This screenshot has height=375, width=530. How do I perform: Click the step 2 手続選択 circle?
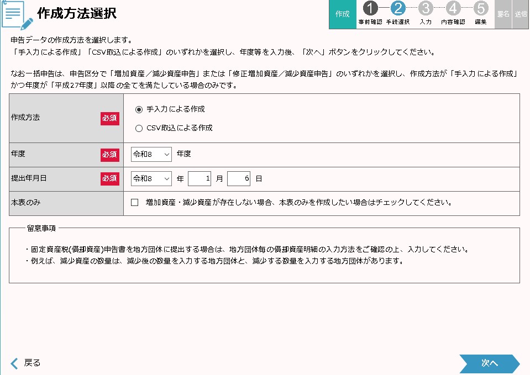[397, 8]
